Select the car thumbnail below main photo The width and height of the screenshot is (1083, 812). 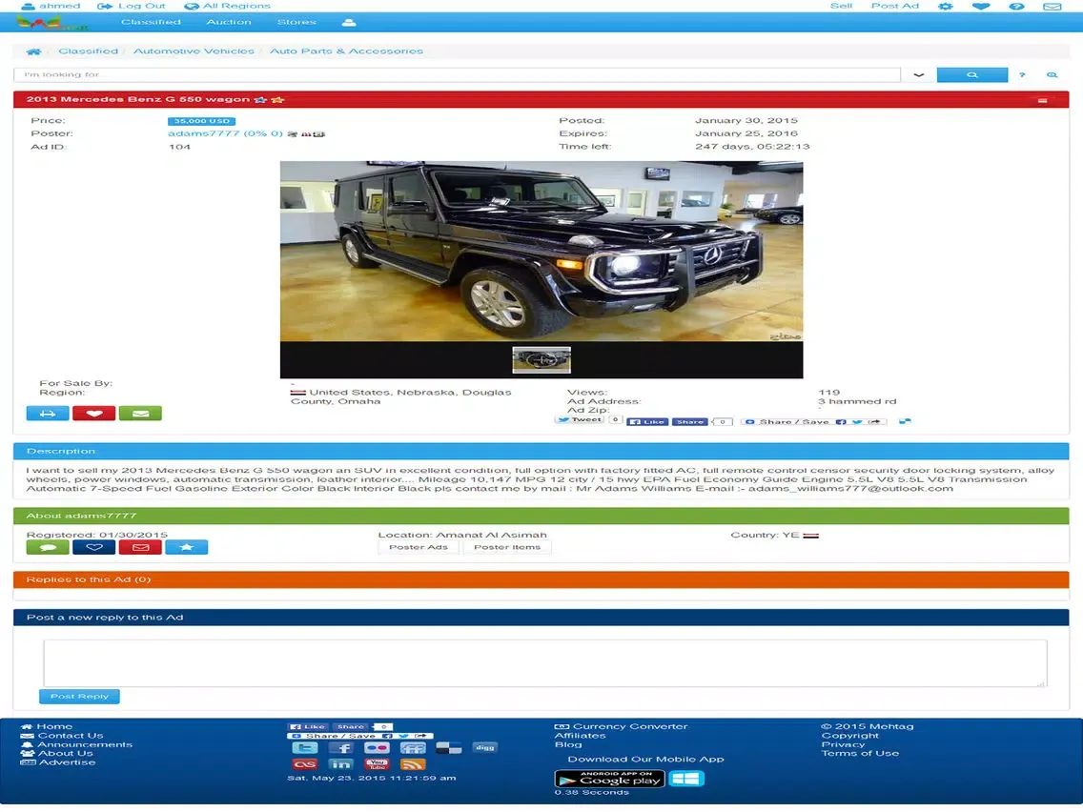tap(541, 359)
